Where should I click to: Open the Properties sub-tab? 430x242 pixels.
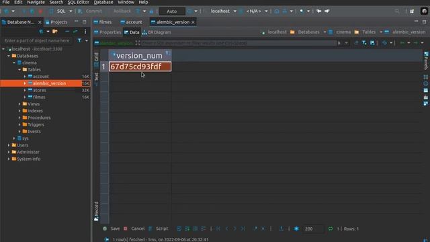(x=107, y=32)
